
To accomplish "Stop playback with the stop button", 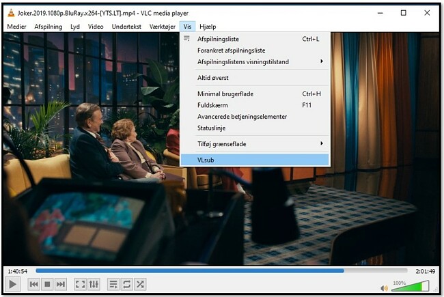I will (x=47, y=284).
